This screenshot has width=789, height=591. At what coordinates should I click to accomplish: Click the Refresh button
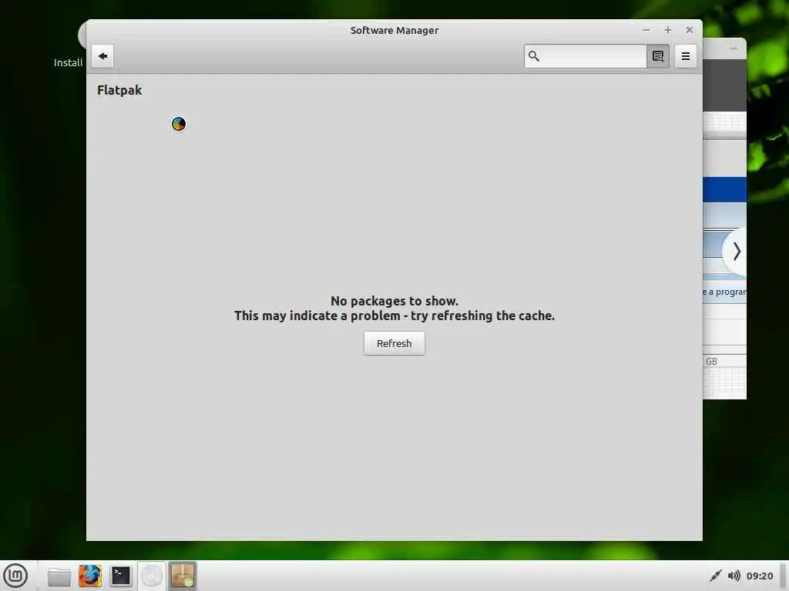pyautogui.click(x=394, y=343)
